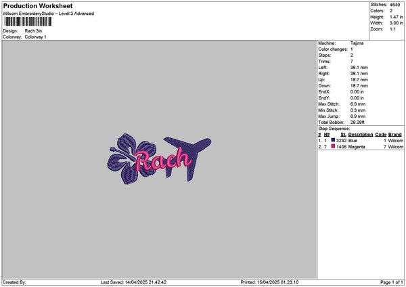Screen dimensions: 406x287
Task: Click the 'Created By:' footer label
Action: 14,282
